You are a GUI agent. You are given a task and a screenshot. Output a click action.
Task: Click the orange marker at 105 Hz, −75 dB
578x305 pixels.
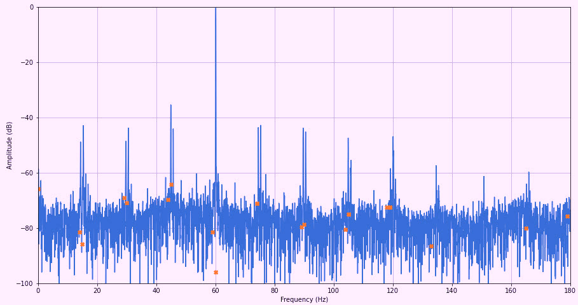348,215
